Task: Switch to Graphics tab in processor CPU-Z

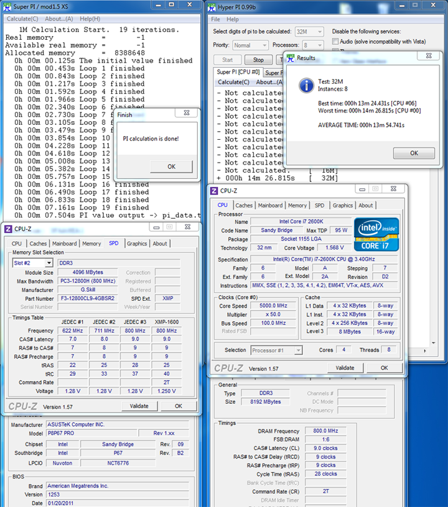Action: 342,205
